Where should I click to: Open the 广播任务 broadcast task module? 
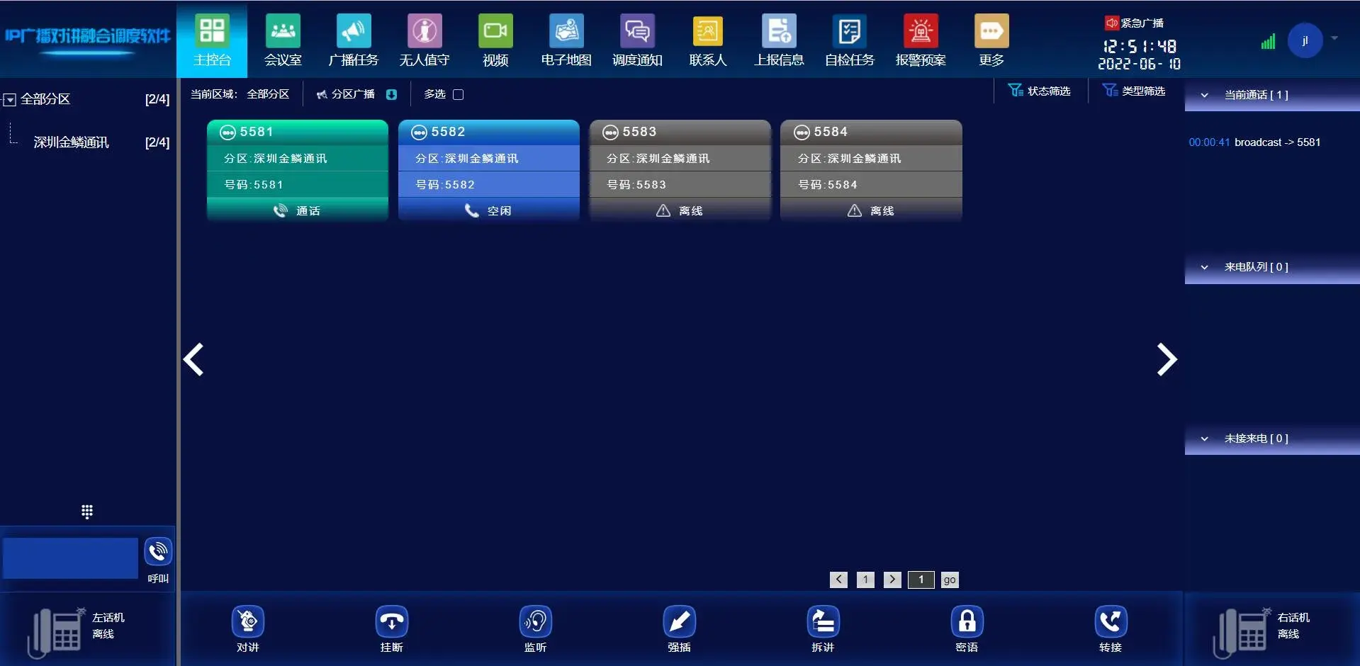point(354,40)
